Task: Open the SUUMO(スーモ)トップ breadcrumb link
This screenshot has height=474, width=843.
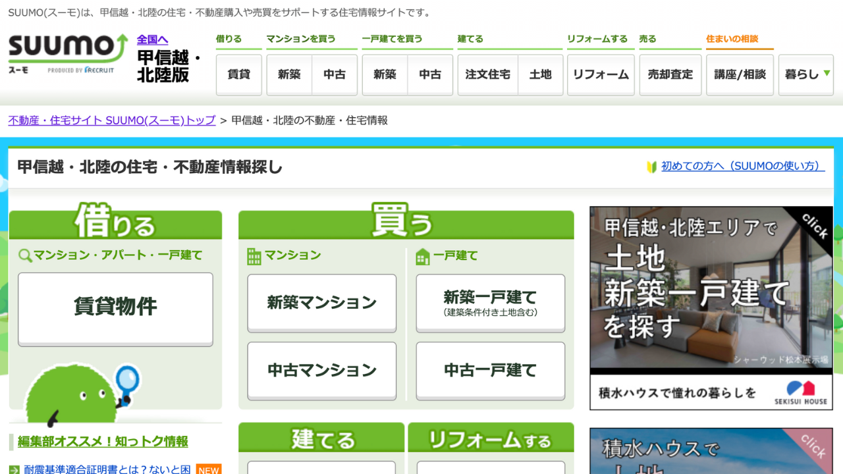Action: tap(112, 120)
